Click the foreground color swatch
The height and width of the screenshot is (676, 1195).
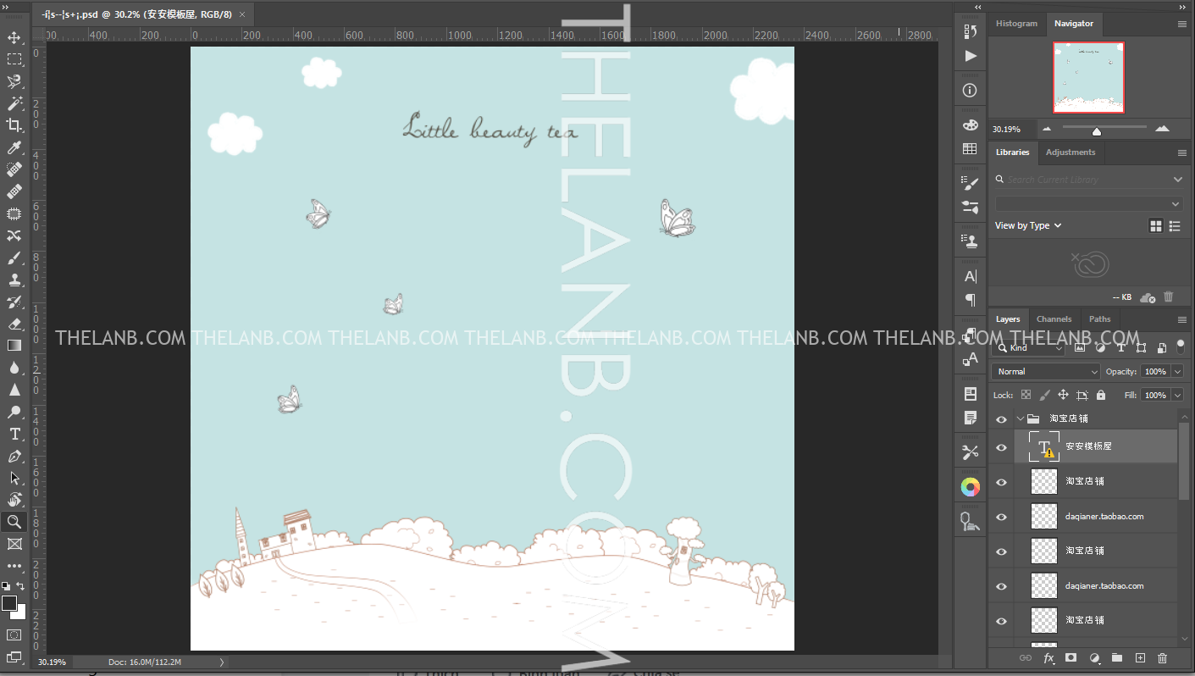click(x=9, y=603)
